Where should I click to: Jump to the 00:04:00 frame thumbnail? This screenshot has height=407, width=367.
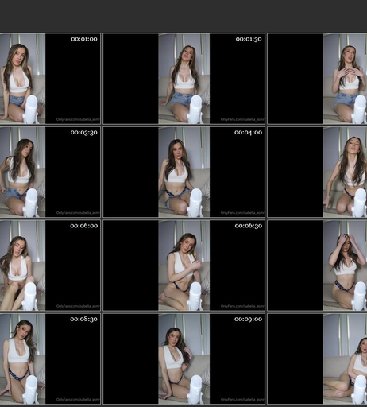pos(183,172)
